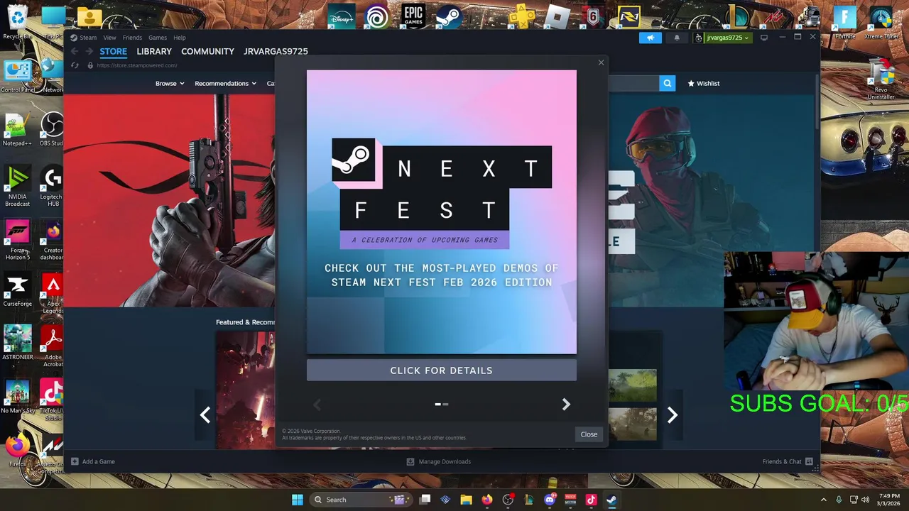Open the CurseForge desktop shortcut
Screen dimensions: 909x511
click(x=17, y=290)
